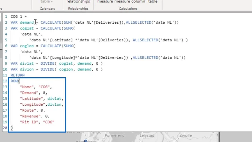This screenshot has height=142, width=252.
Task: Click the RETURN keyword on line 11
Action: [18, 75]
